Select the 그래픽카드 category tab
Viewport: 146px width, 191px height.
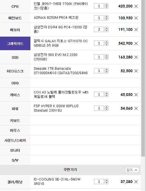(15, 44)
